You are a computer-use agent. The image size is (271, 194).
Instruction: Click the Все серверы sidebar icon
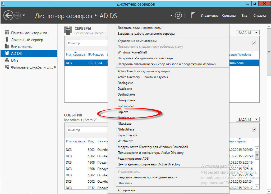pyautogui.click(x=7, y=46)
